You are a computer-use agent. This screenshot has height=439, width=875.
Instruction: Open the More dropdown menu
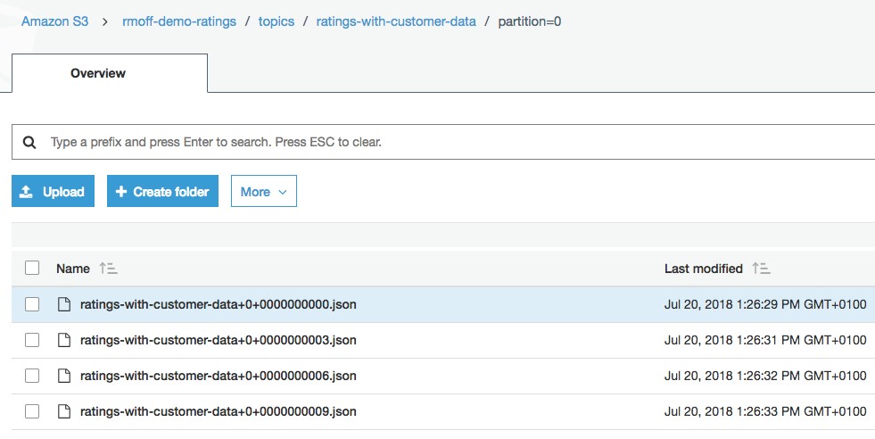(264, 192)
